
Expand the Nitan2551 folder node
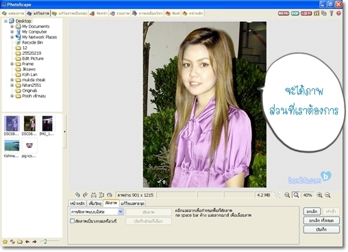coord(12,85)
